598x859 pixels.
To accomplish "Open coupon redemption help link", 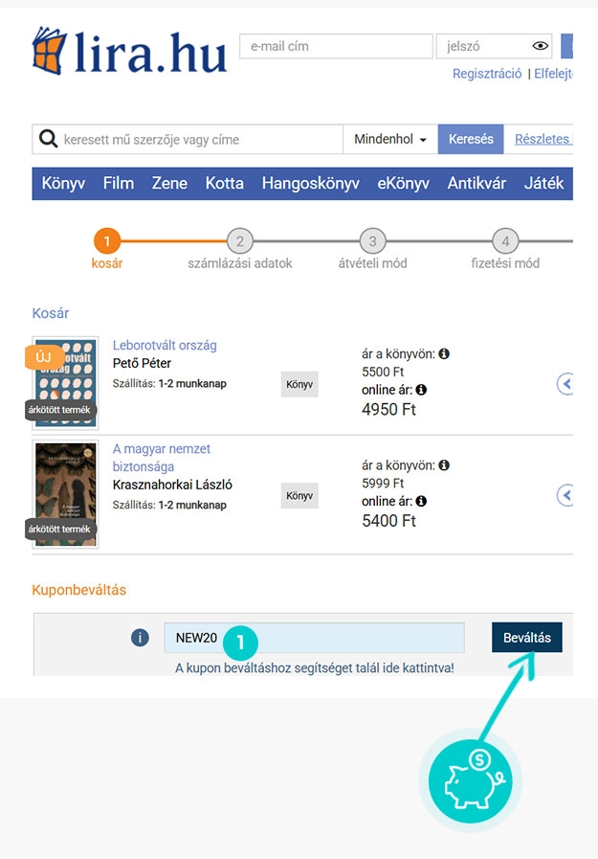I will click(x=315, y=668).
